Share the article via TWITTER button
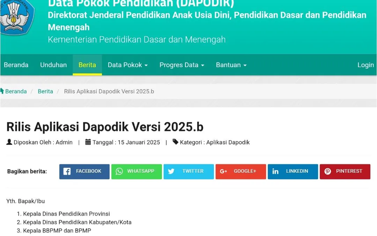 (x=189, y=171)
